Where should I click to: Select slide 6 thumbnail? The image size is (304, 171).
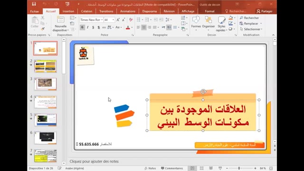point(46,138)
